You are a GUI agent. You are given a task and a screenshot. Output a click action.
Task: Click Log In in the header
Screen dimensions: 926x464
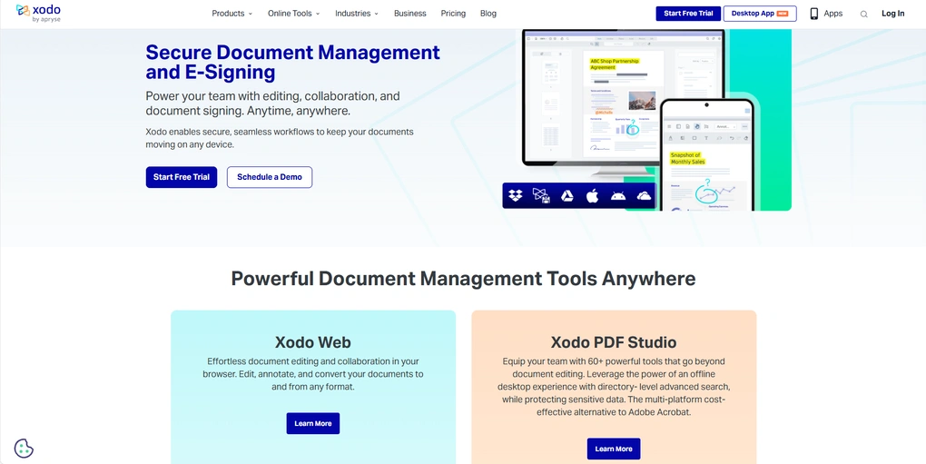[892, 14]
